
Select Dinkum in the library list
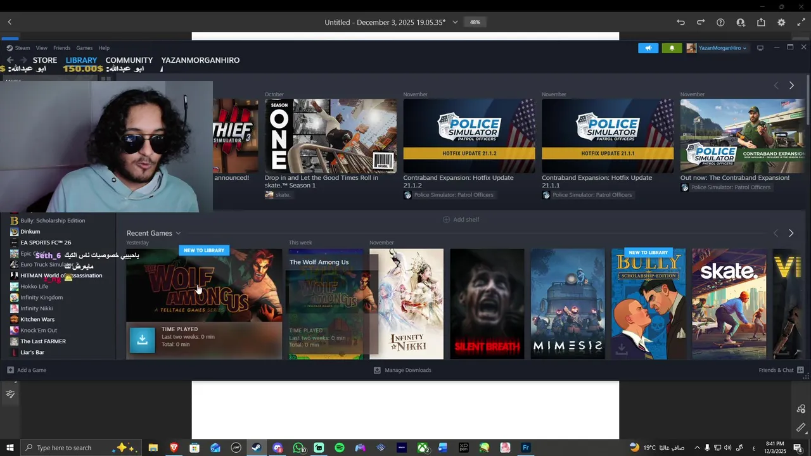click(30, 232)
